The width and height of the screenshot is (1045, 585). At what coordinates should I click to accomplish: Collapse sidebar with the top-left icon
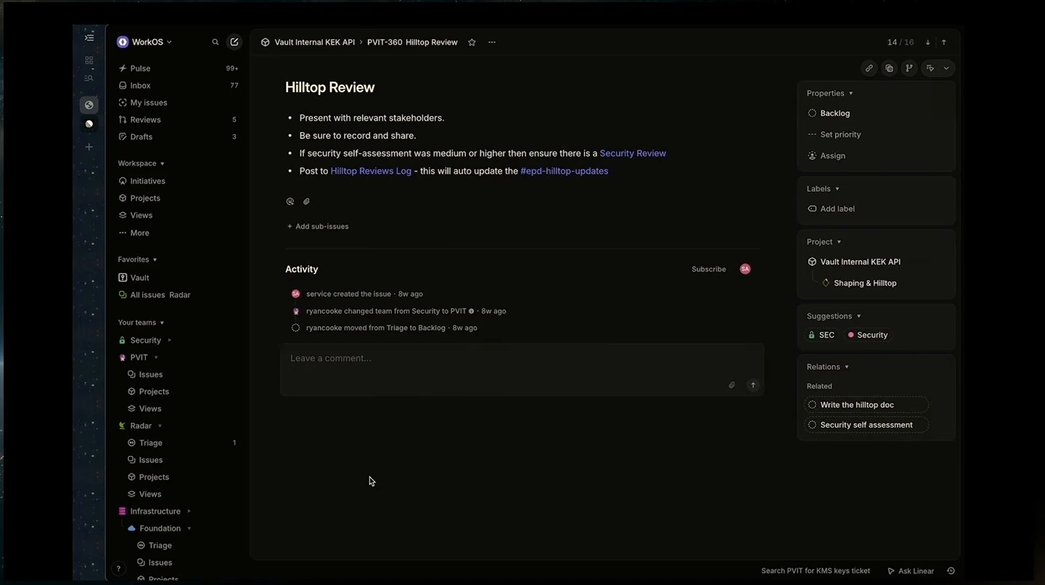point(89,38)
